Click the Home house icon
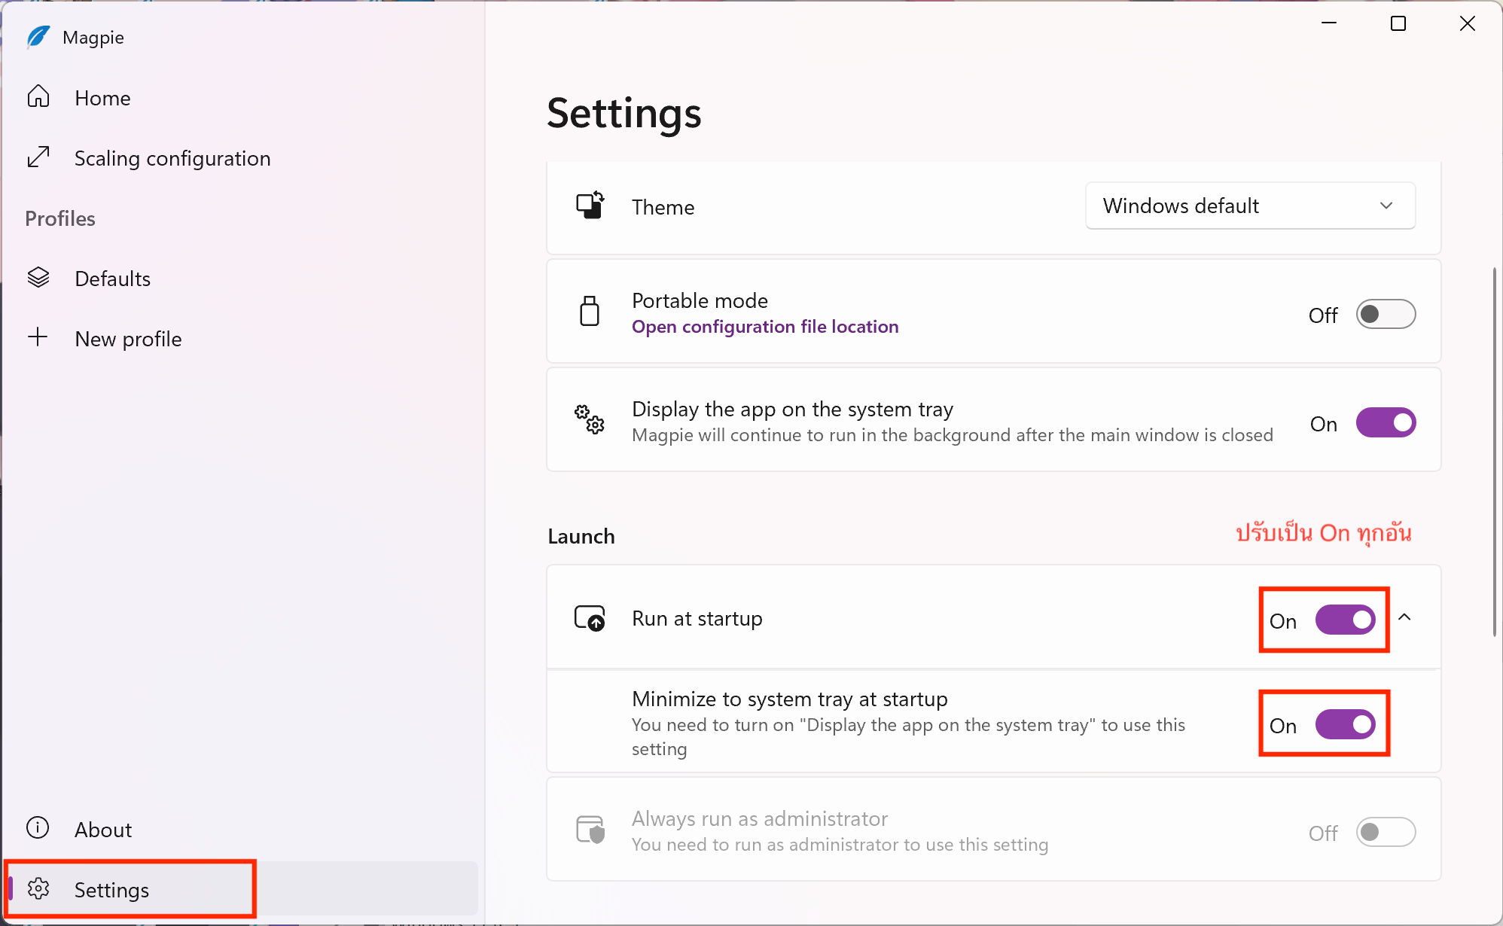1503x926 pixels. (x=38, y=97)
